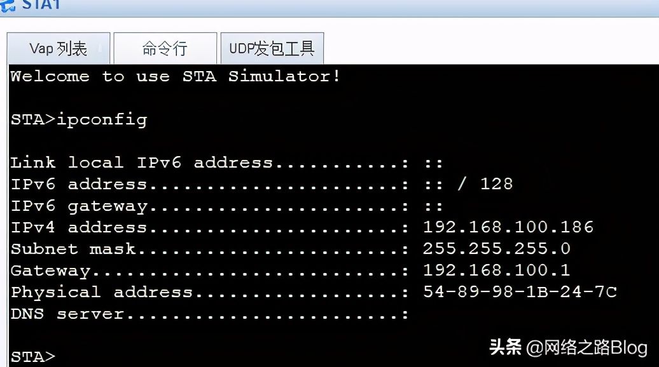Click the Physical address label
This screenshot has height=367, width=659.
(x=102, y=292)
